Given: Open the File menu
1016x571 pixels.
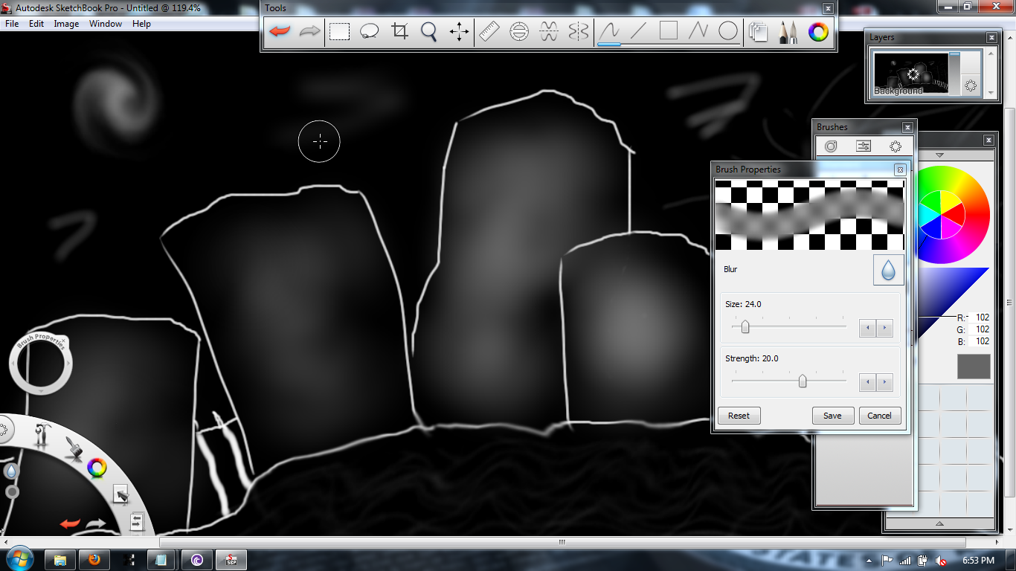Looking at the screenshot, I should pos(12,24).
